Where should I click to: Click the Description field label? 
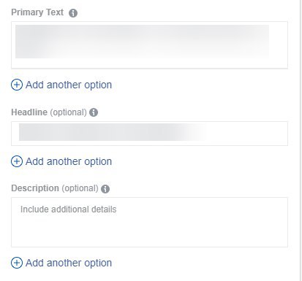click(x=35, y=188)
